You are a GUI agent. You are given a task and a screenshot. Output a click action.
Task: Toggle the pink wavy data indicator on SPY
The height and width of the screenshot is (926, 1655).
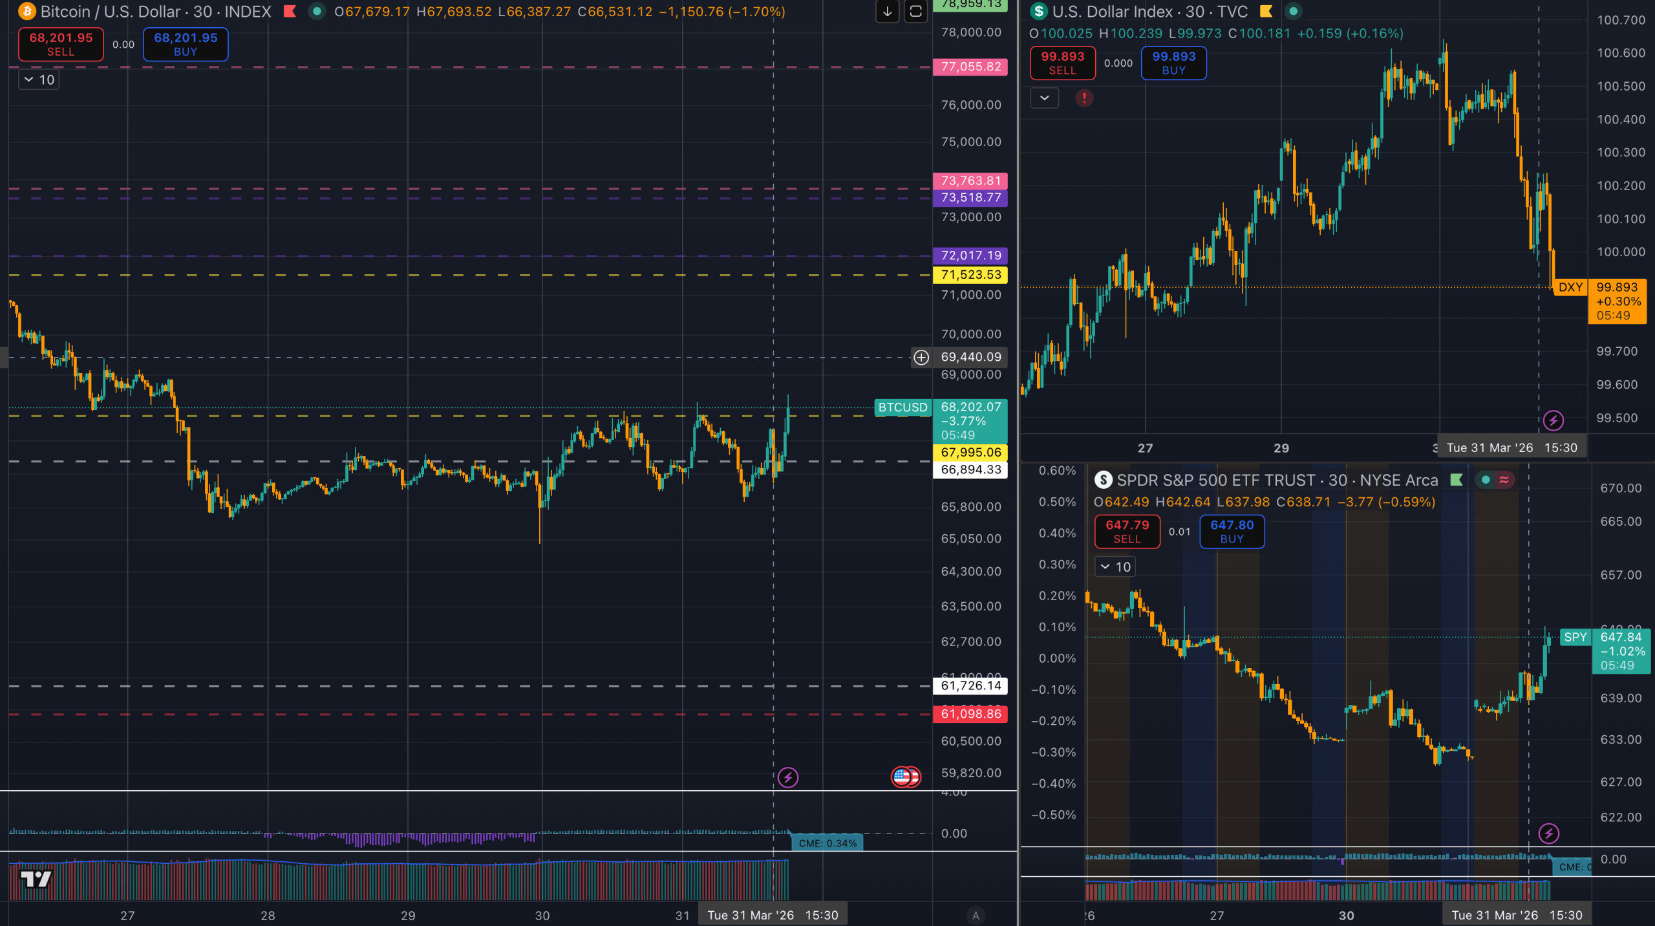tap(1504, 480)
